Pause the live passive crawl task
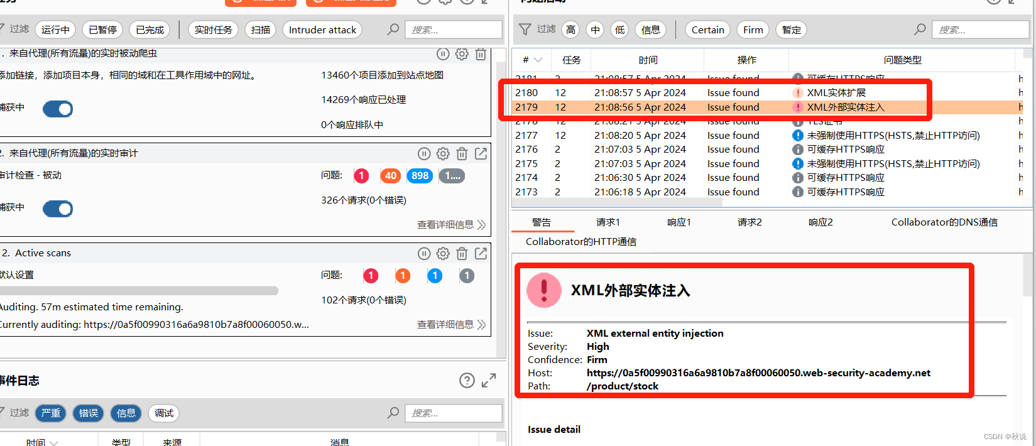The width and height of the screenshot is (1036, 446). (443, 54)
